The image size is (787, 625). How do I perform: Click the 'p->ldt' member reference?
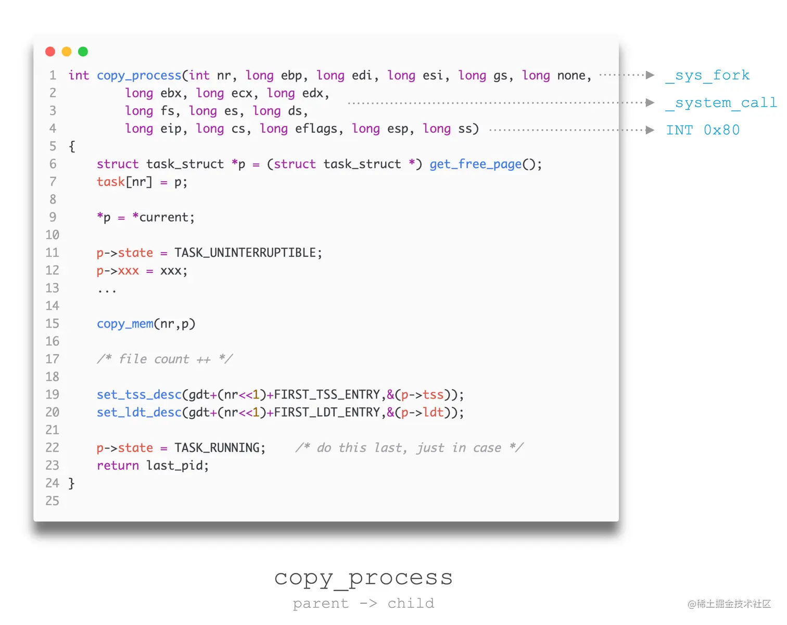tap(422, 413)
